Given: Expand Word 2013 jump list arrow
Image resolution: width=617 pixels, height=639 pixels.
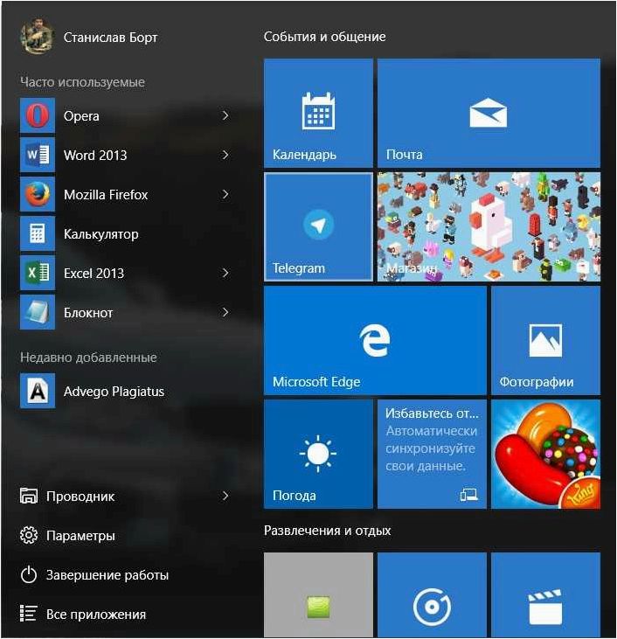Looking at the screenshot, I should [225, 155].
